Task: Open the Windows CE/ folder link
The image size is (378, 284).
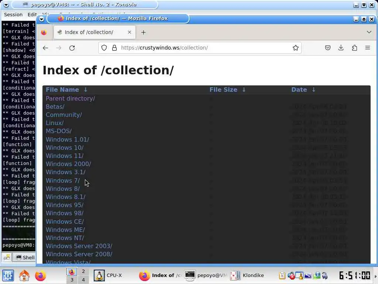Action: 65,222
